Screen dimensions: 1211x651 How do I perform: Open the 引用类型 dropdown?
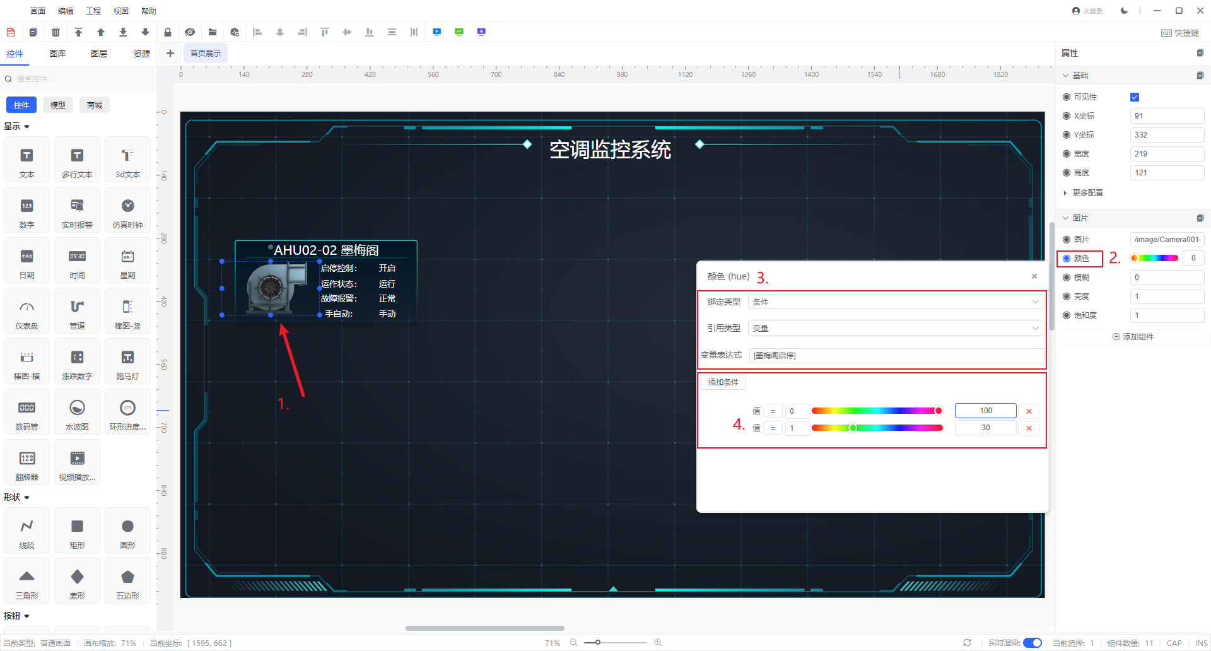click(x=895, y=329)
